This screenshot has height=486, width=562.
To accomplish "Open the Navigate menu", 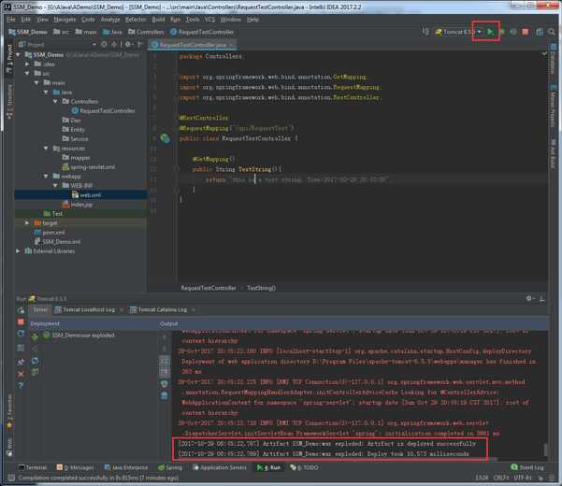I will 65,20.
